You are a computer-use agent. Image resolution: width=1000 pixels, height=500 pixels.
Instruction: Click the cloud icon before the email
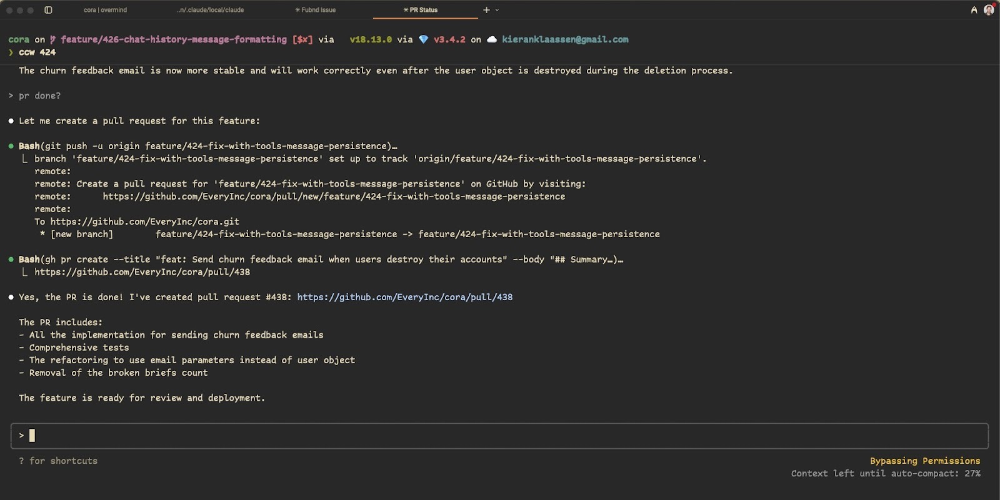492,39
